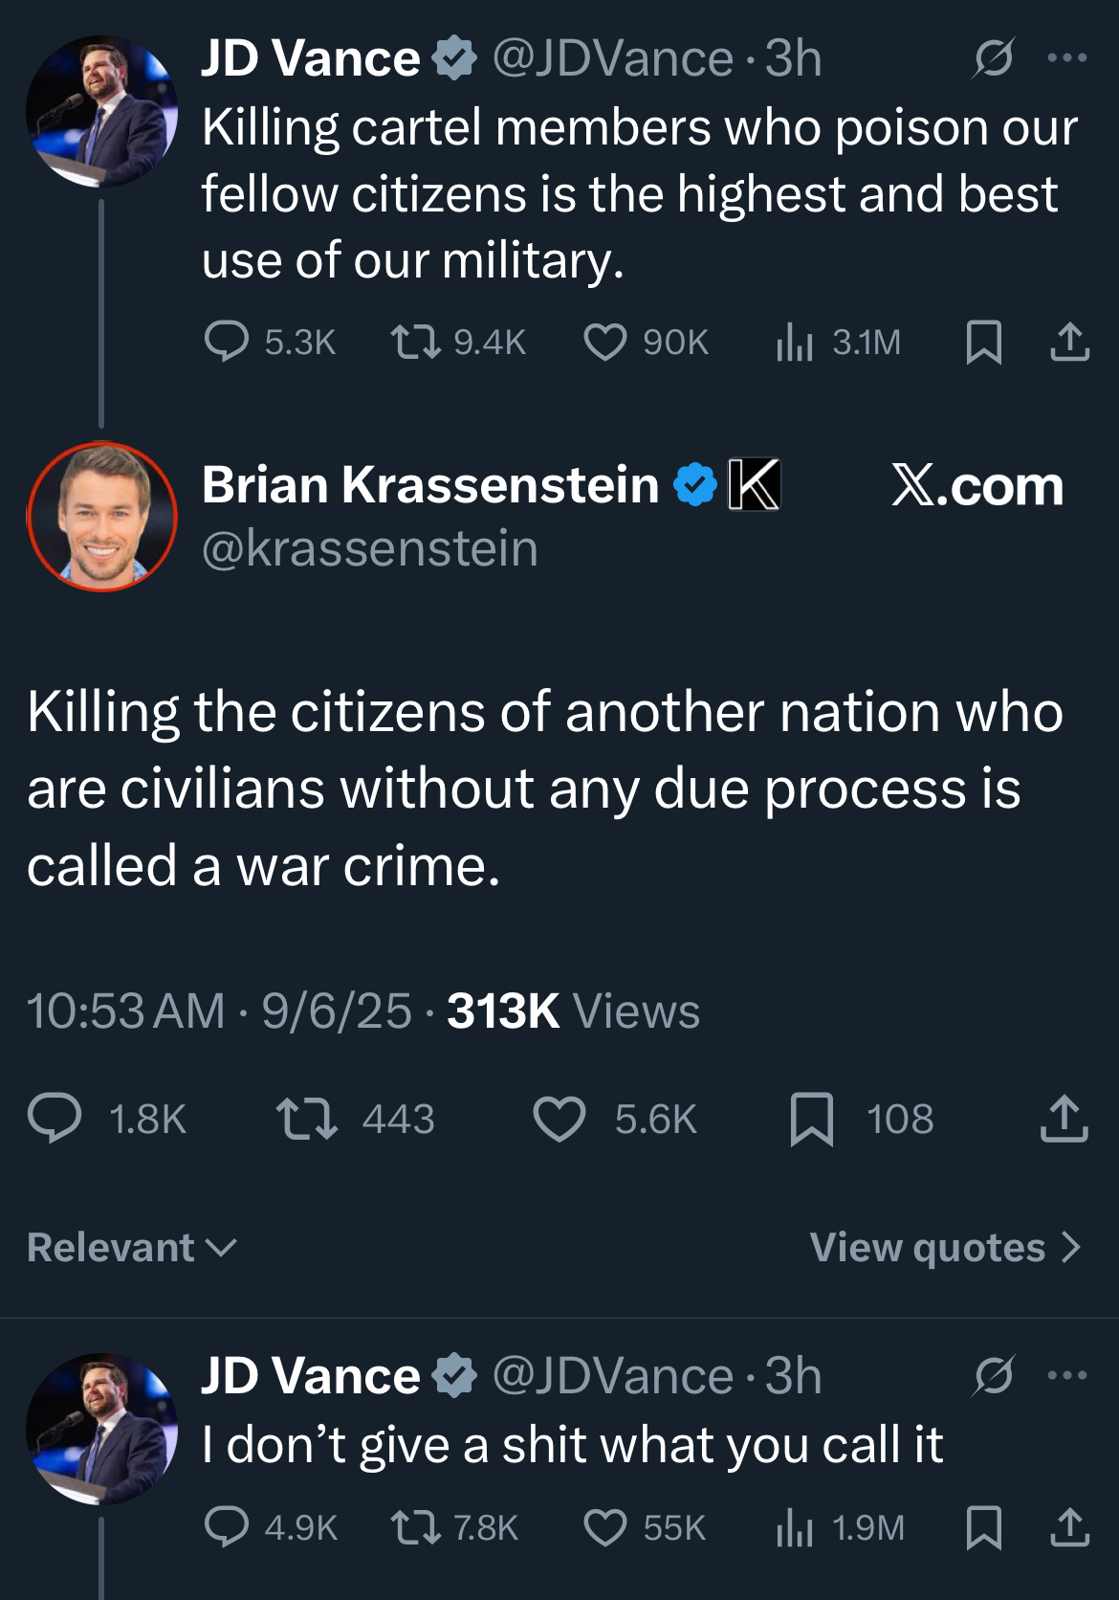Like Krassenstein's war crime tweet
Viewport: 1119px width, 1600px height.
tap(559, 1119)
